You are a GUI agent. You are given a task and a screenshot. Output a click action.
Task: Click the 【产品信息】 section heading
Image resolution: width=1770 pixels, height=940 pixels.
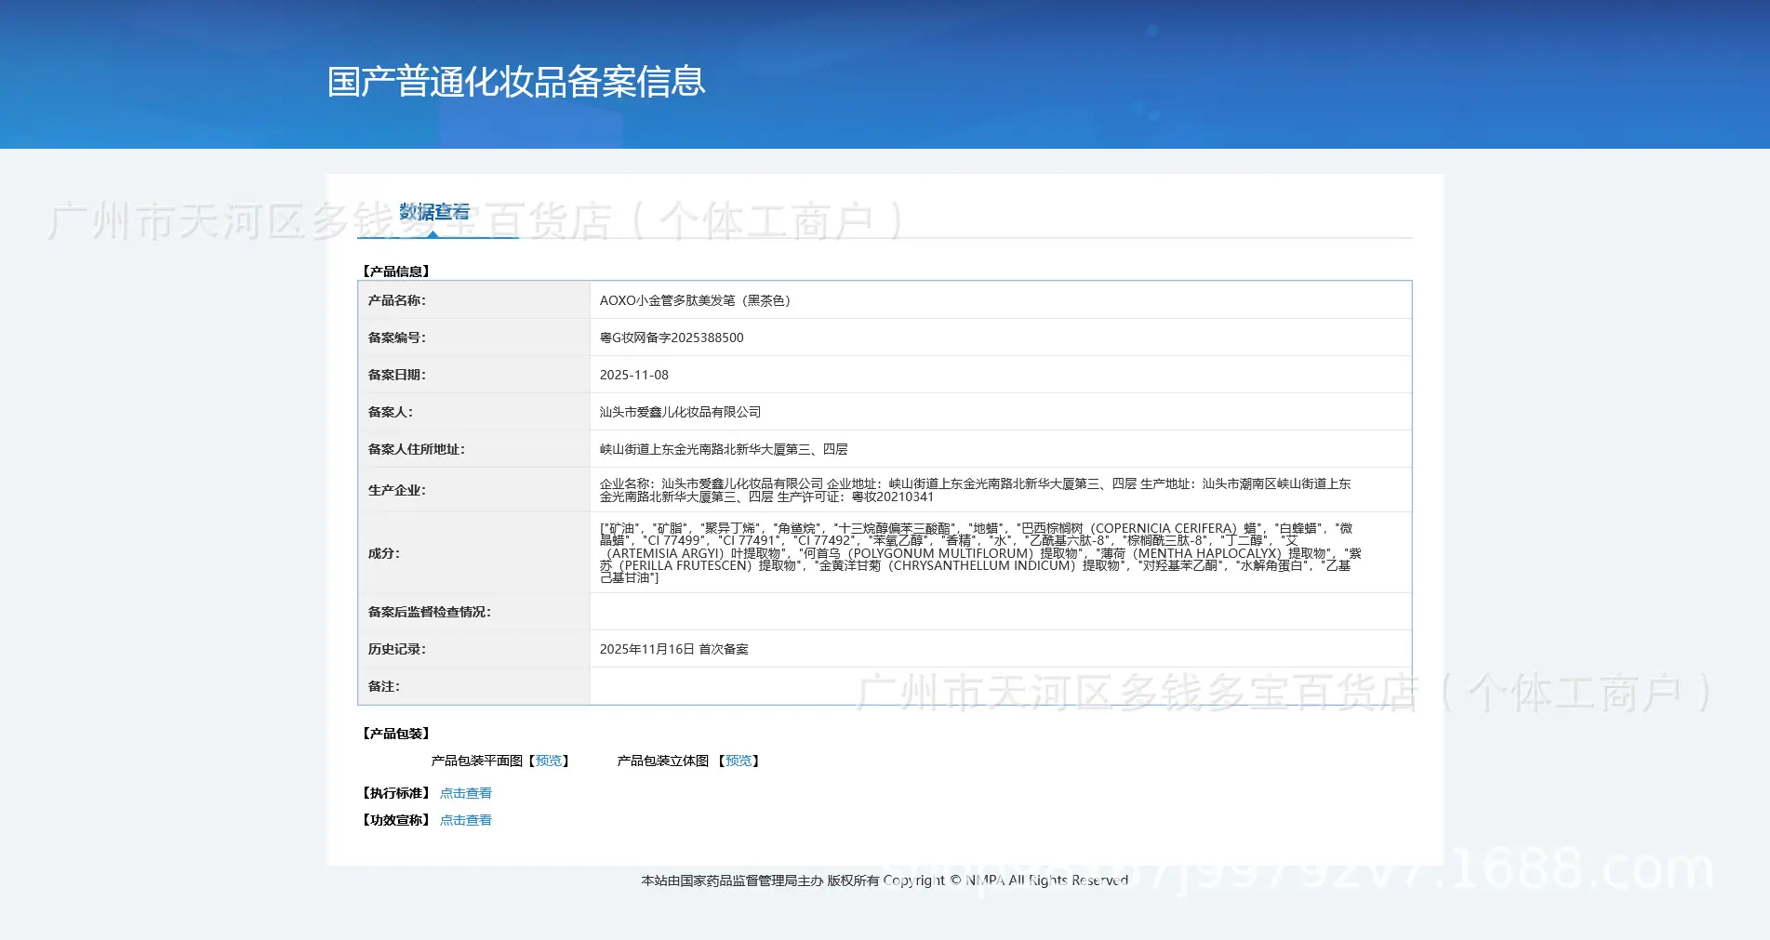click(395, 271)
